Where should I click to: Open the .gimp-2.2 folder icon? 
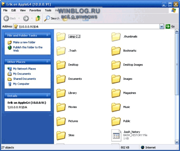tap(61, 37)
